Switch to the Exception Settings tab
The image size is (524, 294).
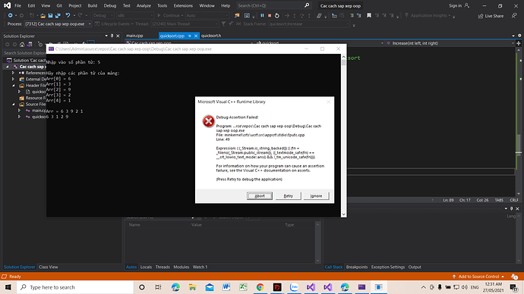click(x=387, y=267)
